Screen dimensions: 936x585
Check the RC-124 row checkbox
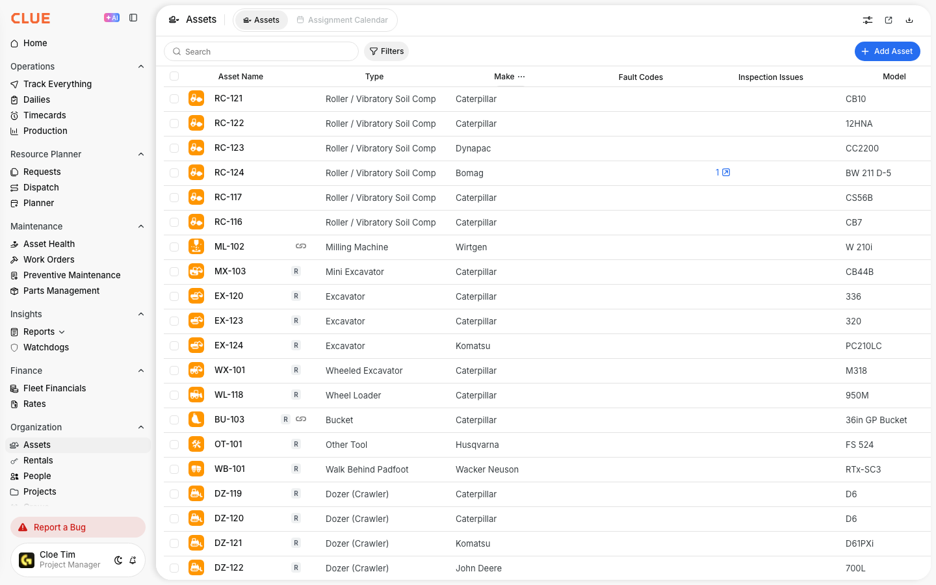[x=174, y=173]
